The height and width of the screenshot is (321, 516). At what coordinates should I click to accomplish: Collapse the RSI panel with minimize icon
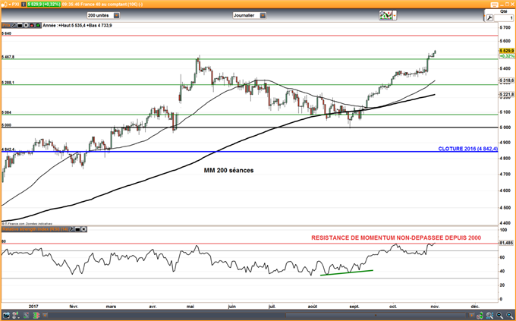[77, 229]
